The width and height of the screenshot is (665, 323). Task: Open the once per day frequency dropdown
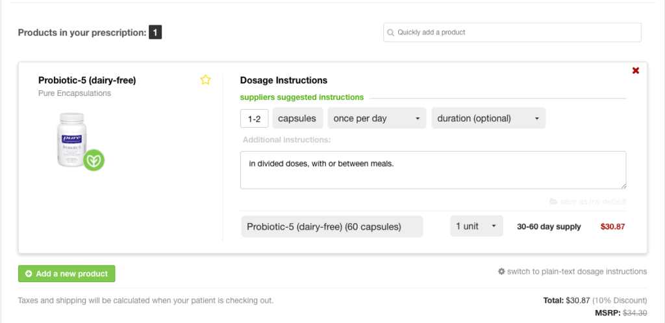[377, 119]
